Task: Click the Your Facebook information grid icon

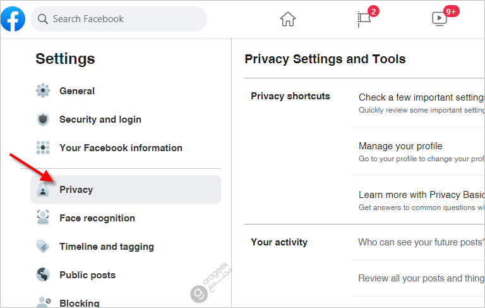Action: click(43, 147)
